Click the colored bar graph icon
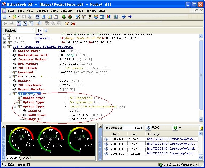 [x=108, y=17]
